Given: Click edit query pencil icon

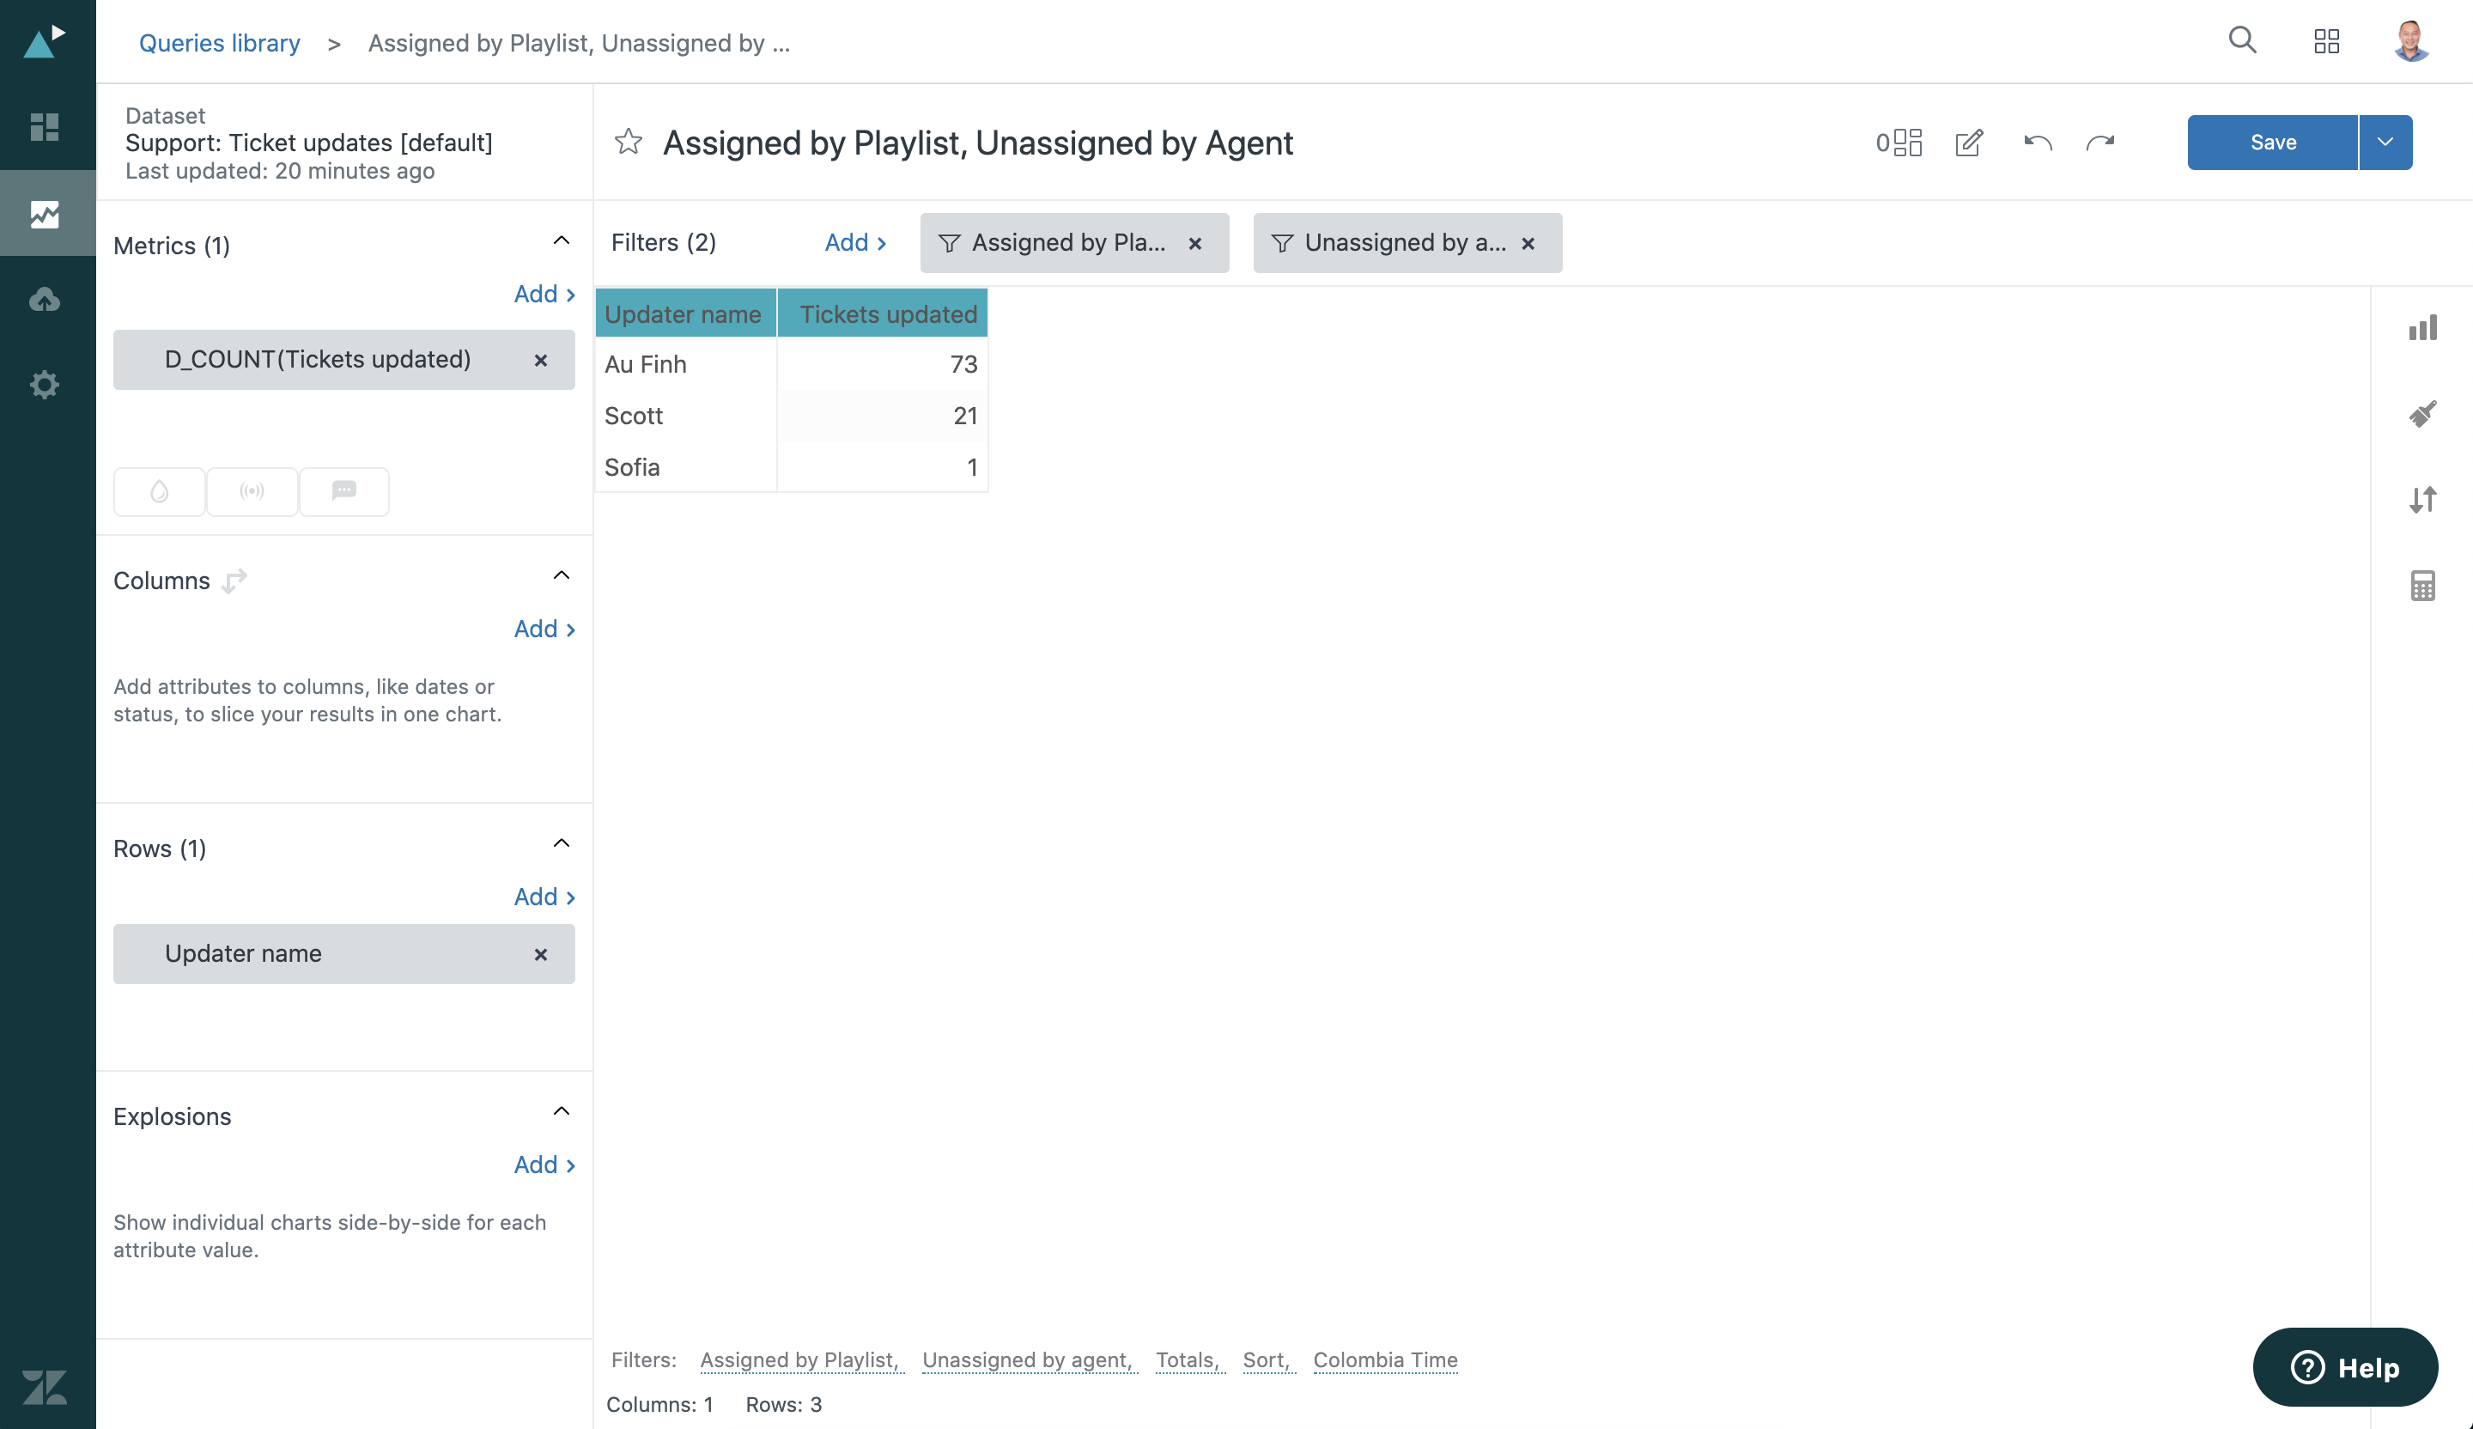Looking at the screenshot, I should coord(1969,143).
